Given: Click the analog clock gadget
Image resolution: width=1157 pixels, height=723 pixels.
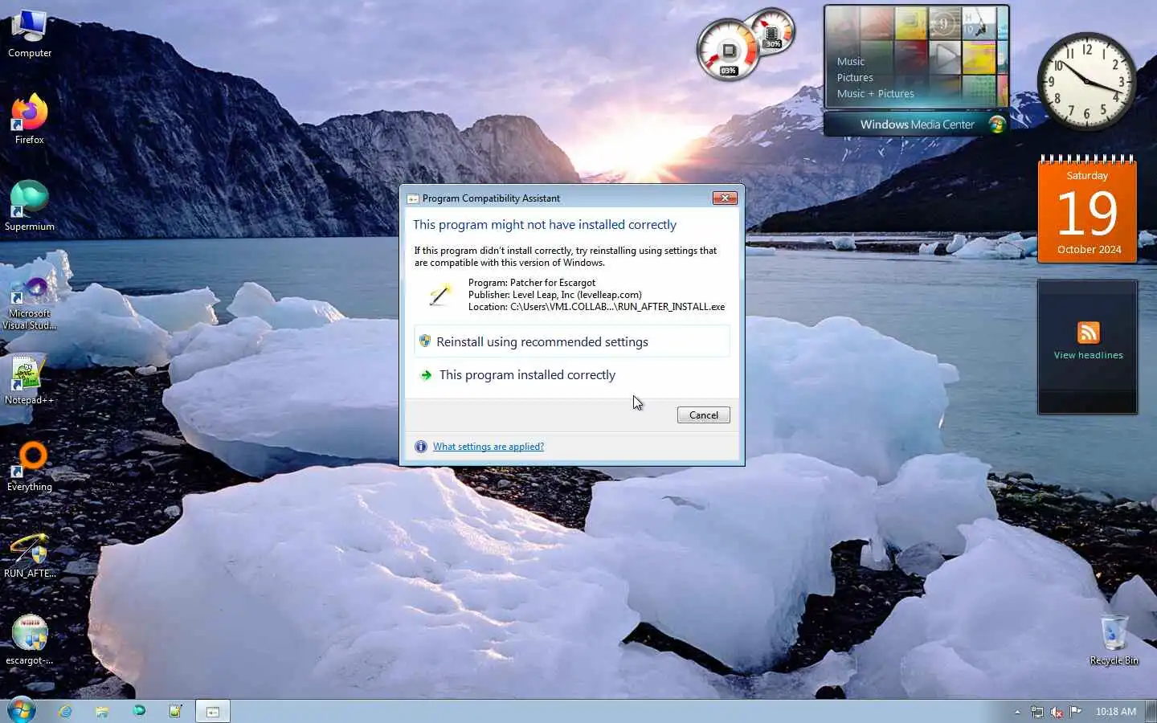Looking at the screenshot, I should 1087,81.
